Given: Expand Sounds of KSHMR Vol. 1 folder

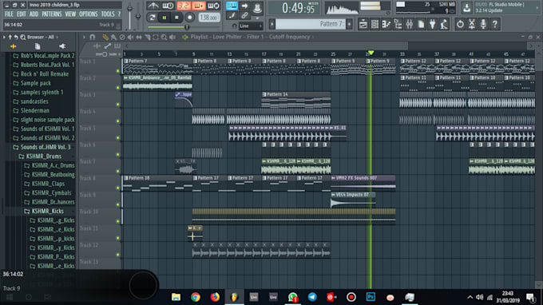Looking at the screenshot, I should [43, 129].
